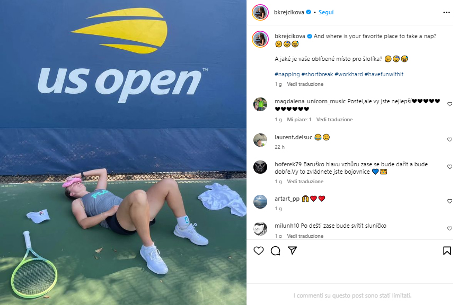Viewport: 458px width, 305px height.
Task: Share the post via the paper plane icon
Action: point(293,250)
